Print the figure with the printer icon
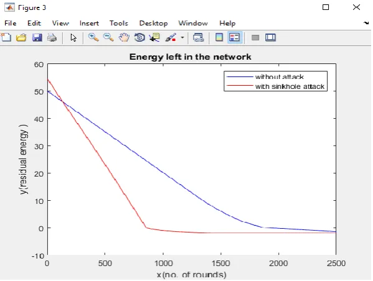The width and height of the screenshot is (373, 281). [52, 37]
